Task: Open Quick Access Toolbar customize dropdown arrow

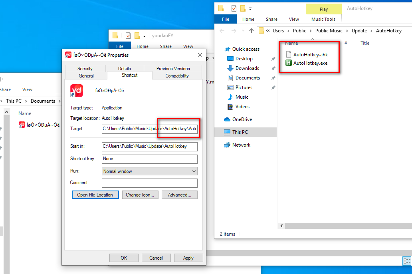Action: click(250, 8)
